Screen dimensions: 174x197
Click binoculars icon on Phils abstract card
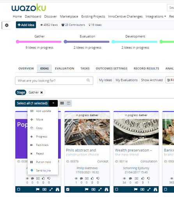pos(107,189)
